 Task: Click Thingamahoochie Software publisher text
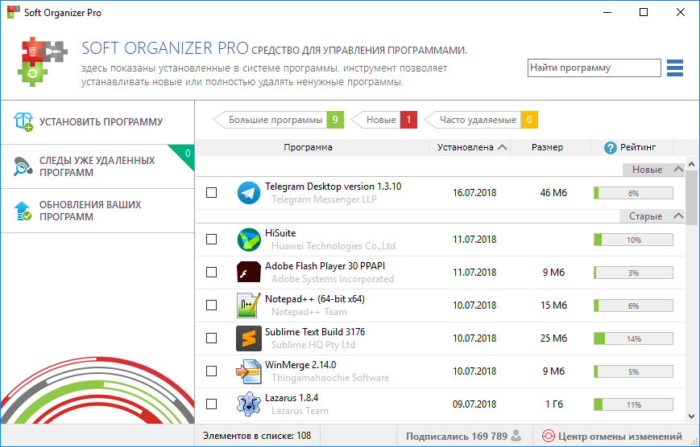(330, 378)
